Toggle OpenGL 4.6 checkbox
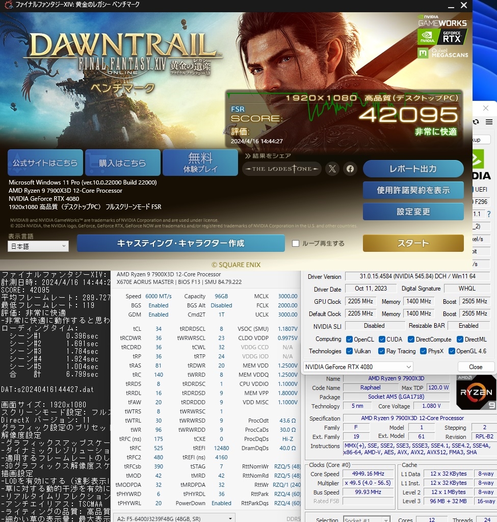Screen dimensions: 497x522 tap(452, 351)
